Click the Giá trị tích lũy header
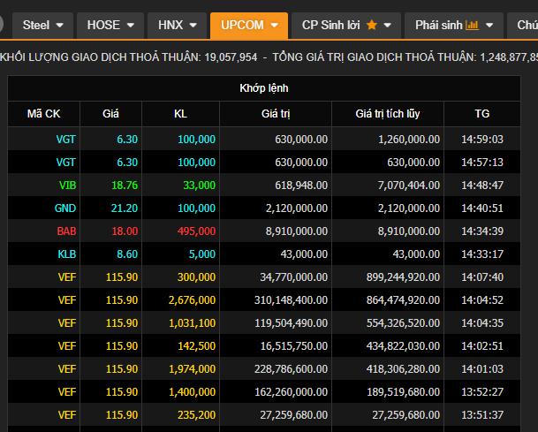The image size is (538, 432). pyautogui.click(x=387, y=114)
